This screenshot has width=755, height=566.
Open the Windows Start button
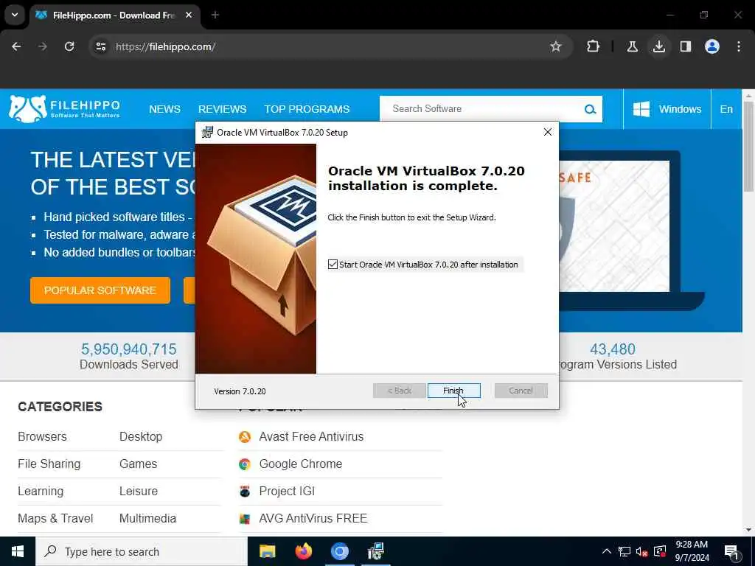tap(18, 551)
